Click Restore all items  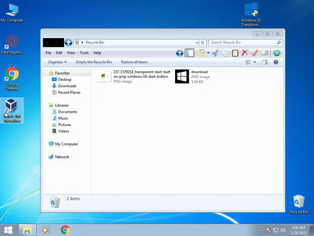(x=134, y=62)
